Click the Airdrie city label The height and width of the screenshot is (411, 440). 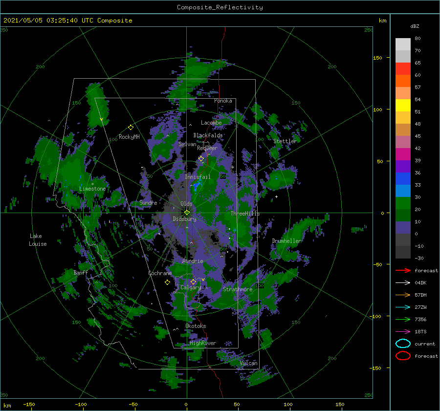[x=193, y=261]
